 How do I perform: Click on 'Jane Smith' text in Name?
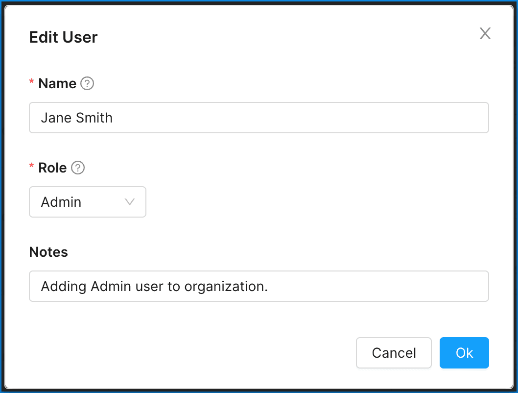click(x=77, y=118)
